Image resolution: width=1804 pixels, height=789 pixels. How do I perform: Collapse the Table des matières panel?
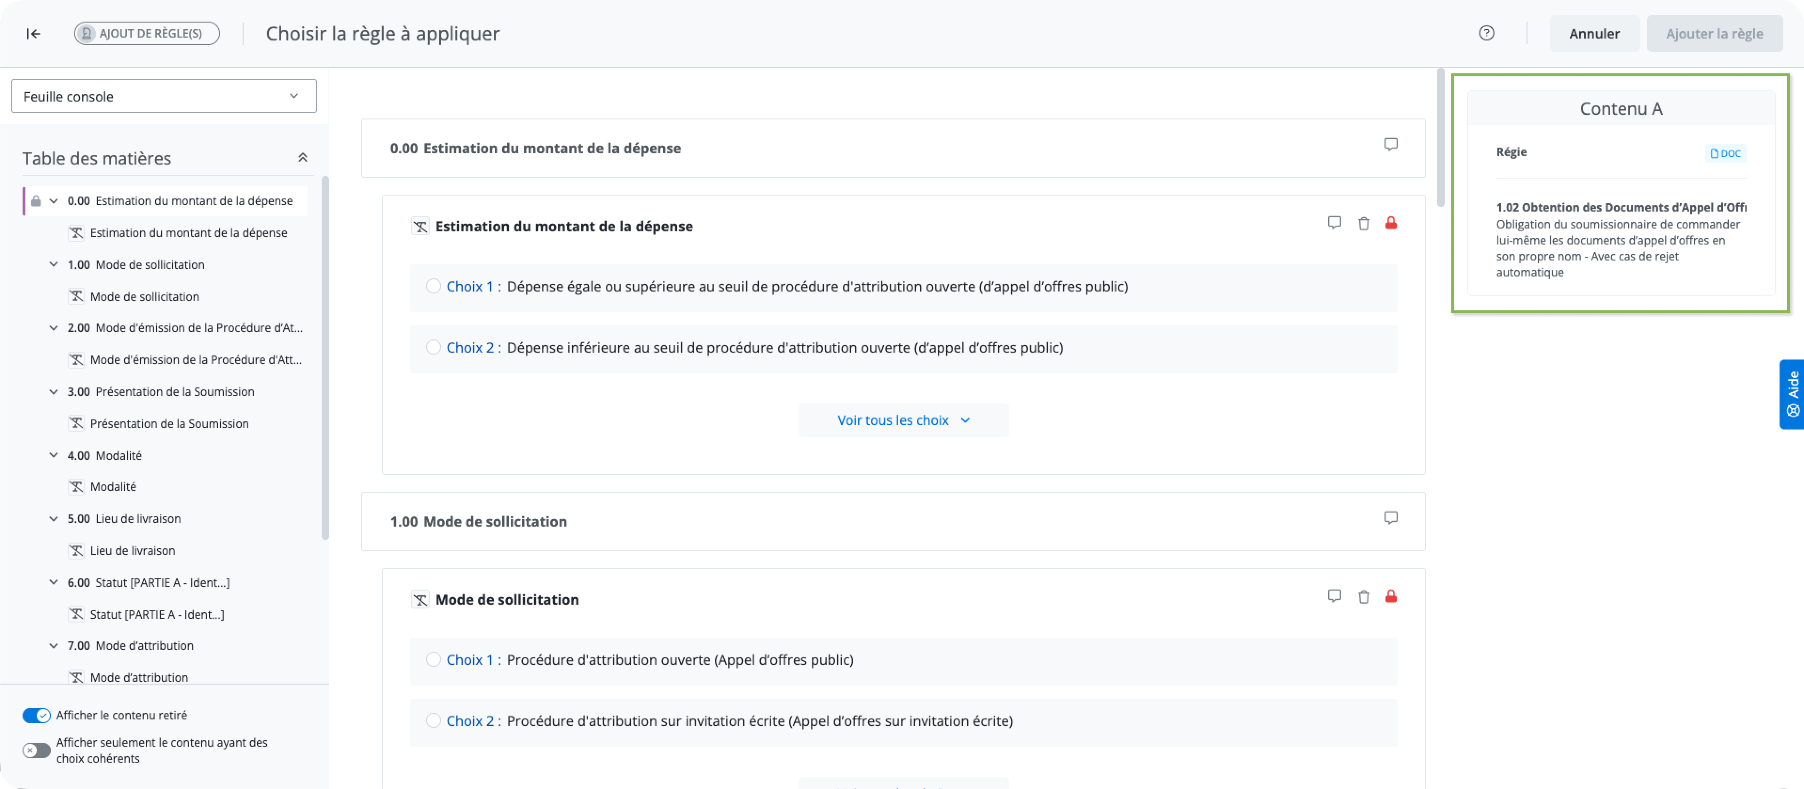[302, 158]
